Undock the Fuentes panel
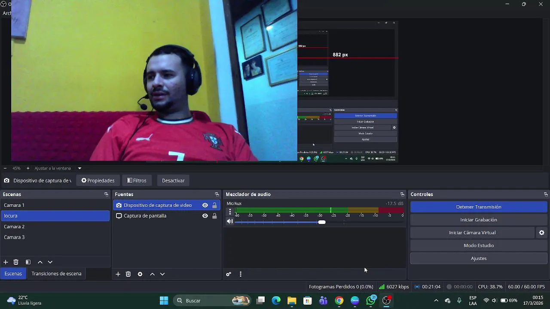The height and width of the screenshot is (309, 550). [x=217, y=194]
